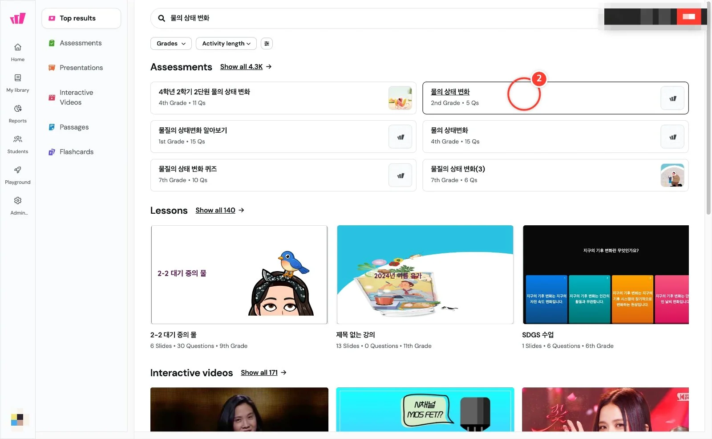
Task: Click the arrow next to Show all 140
Action: [241, 210]
